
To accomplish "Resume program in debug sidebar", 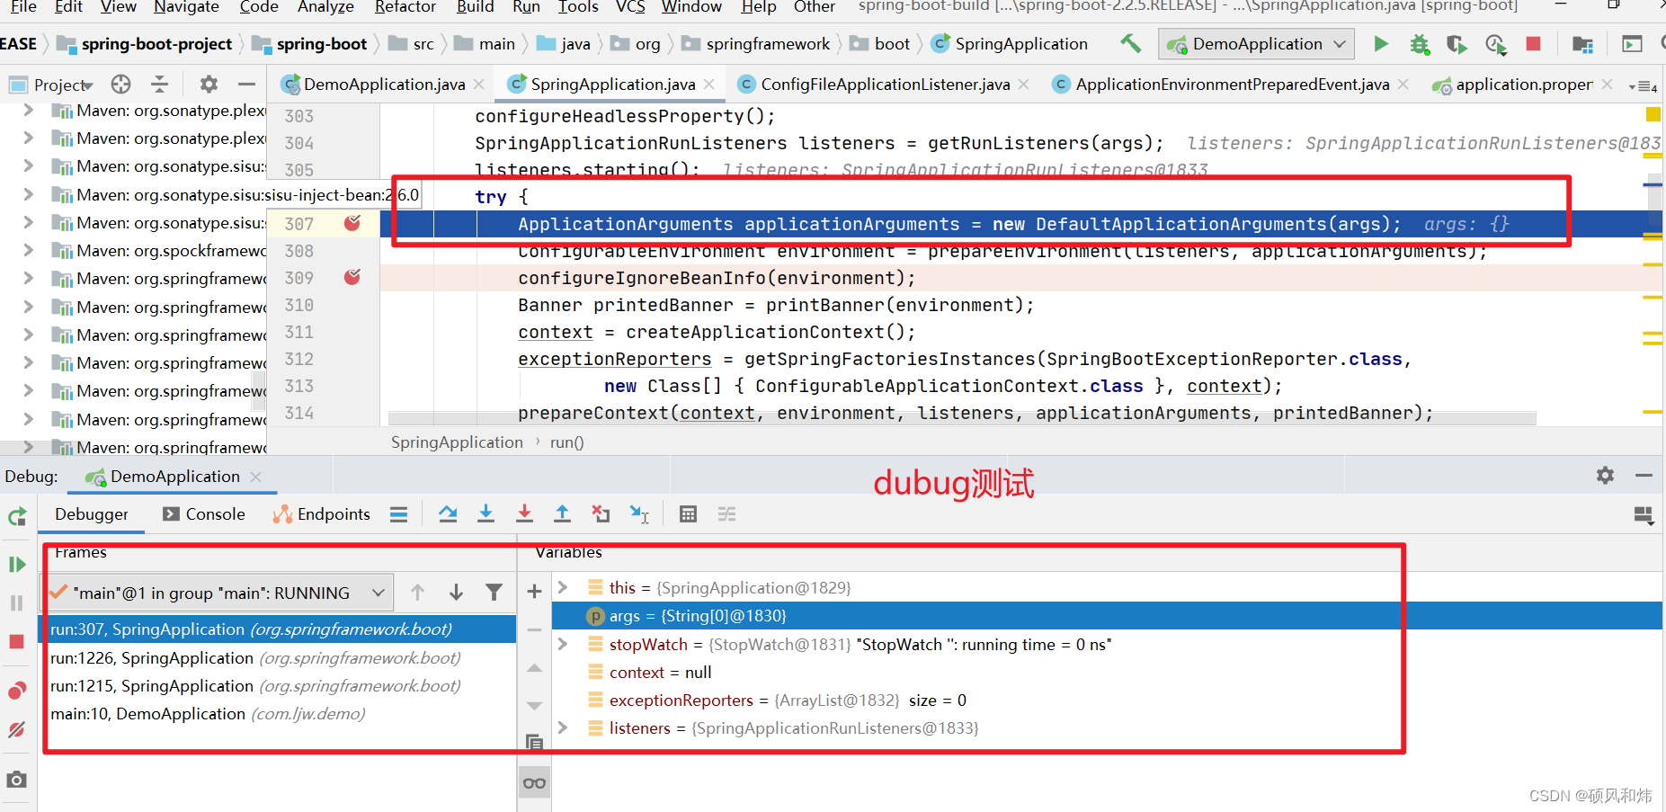I will pos(17,564).
